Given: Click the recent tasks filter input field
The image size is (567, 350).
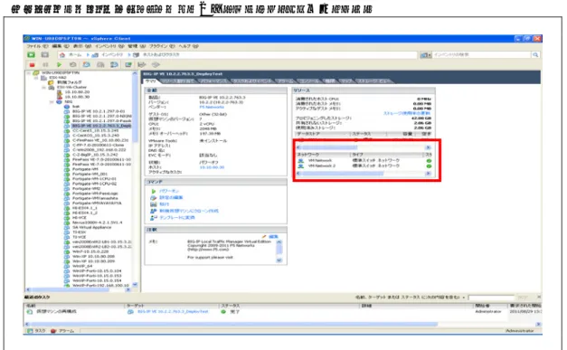Looking at the screenshot, I should [491, 298].
